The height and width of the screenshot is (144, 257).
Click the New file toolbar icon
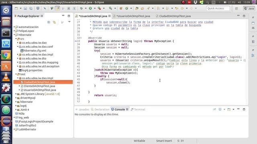(16, 8)
